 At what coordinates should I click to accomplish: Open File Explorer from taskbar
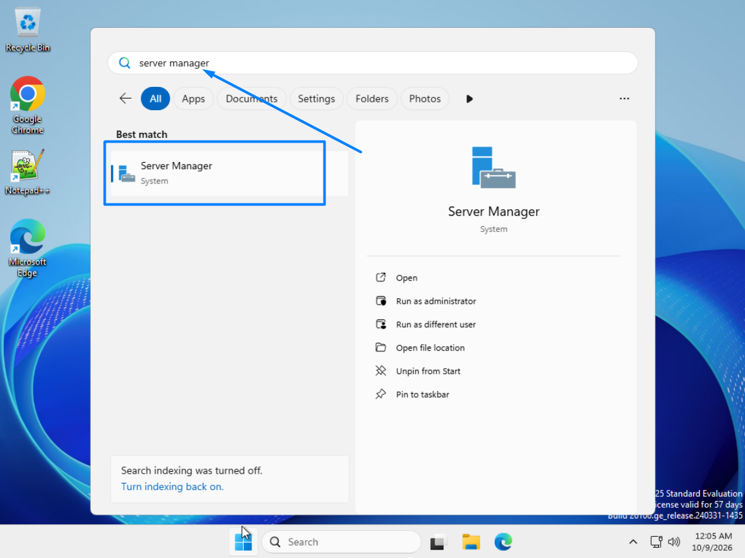pyautogui.click(x=471, y=542)
